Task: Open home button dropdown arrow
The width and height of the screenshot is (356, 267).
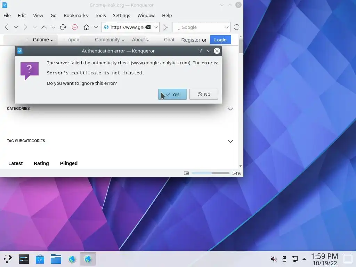Action: point(96,27)
